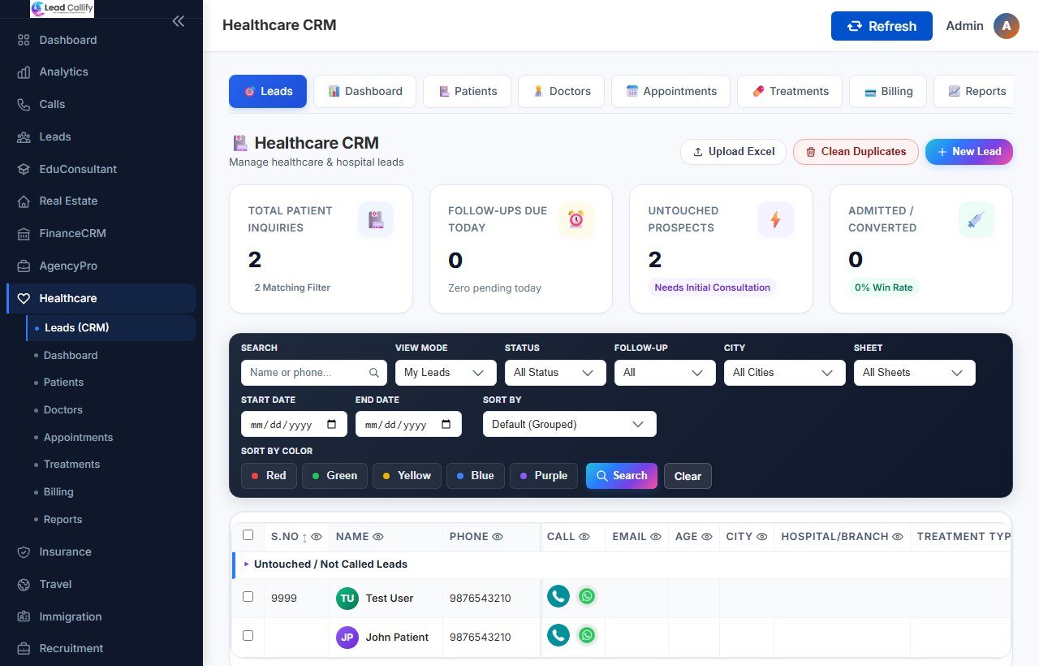Click the Clean Duplicates button
1039x666 pixels.
click(856, 152)
